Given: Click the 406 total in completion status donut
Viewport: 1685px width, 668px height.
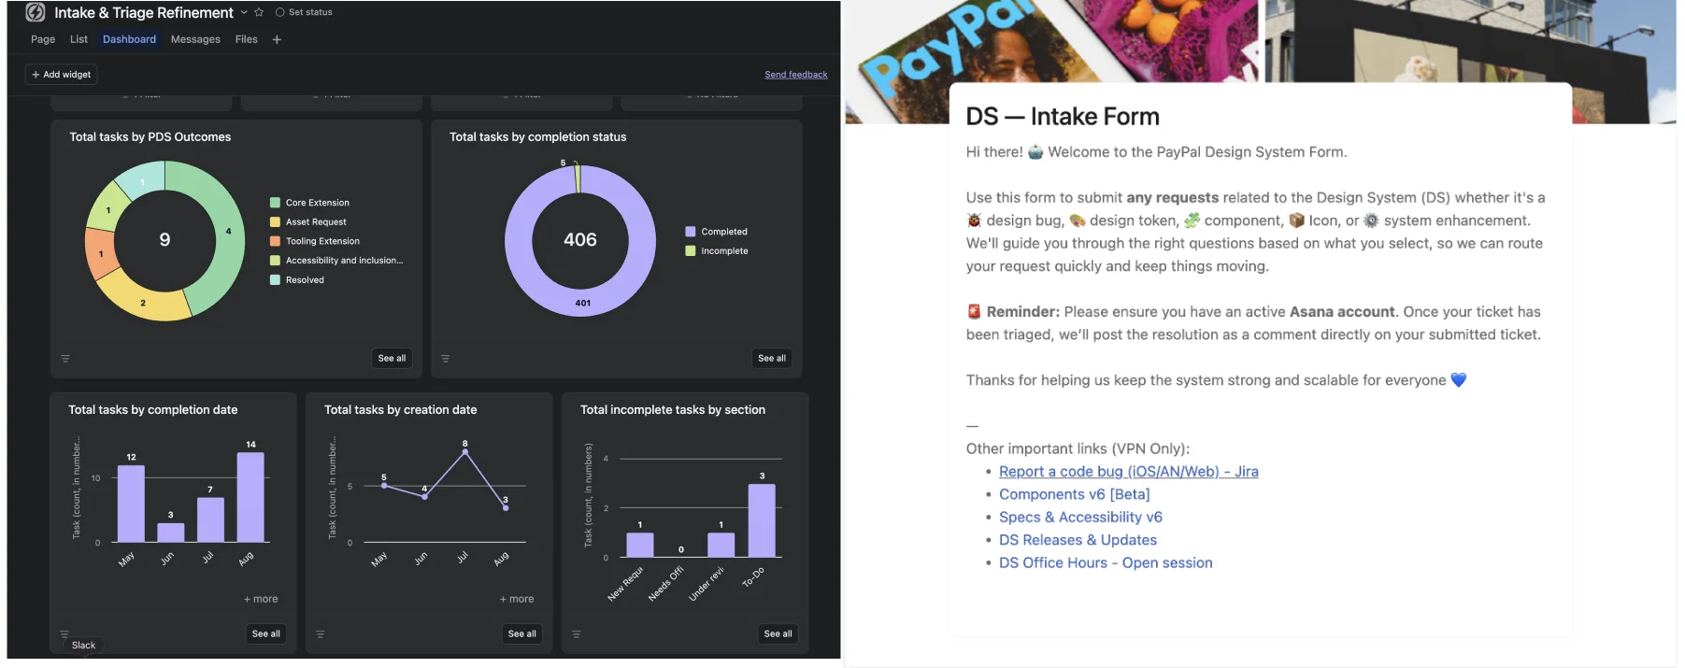Looking at the screenshot, I should [x=580, y=240].
